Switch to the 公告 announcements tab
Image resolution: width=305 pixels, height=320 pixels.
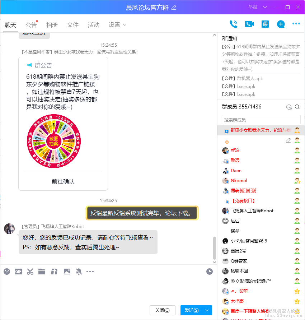[x=31, y=25]
